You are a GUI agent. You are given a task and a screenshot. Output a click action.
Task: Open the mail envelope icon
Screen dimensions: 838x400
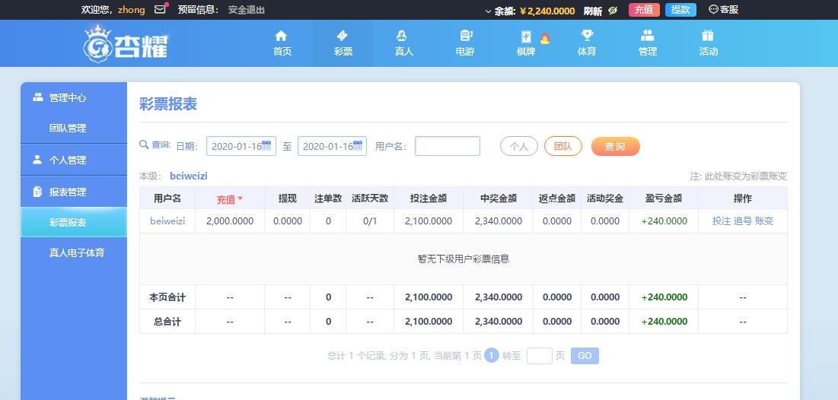160,10
